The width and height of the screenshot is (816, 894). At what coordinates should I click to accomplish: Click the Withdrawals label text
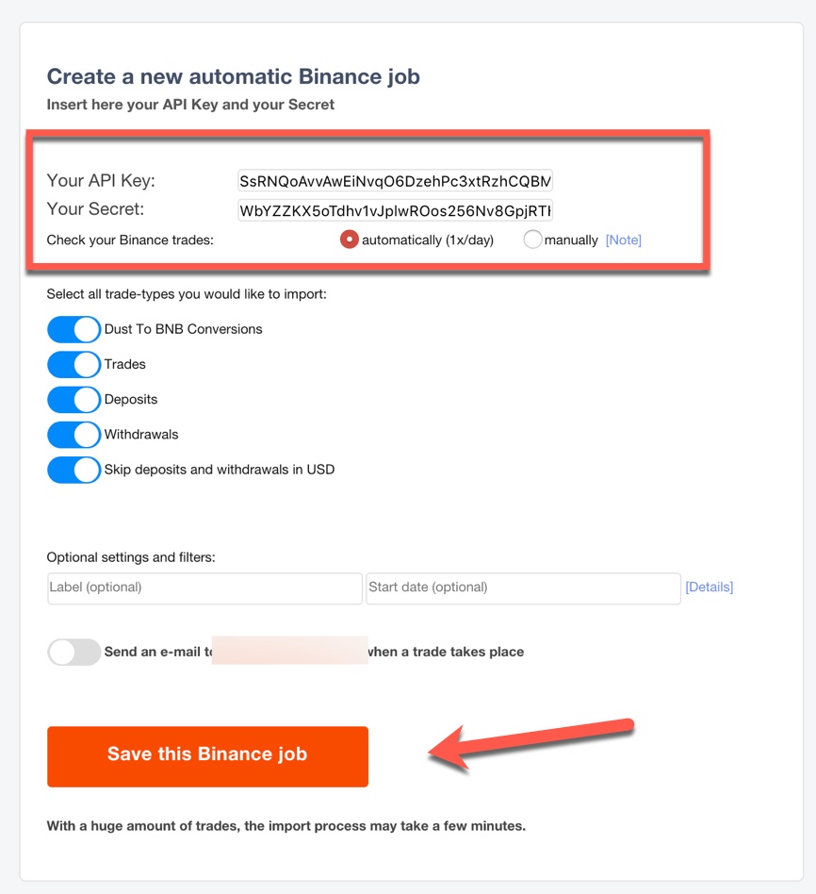(x=141, y=435)
